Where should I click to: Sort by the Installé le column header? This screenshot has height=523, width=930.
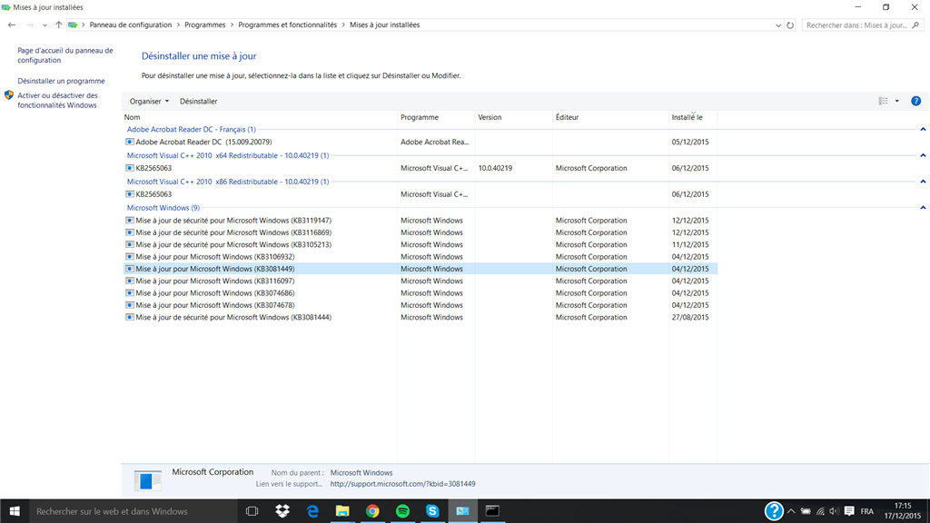click(693, 117)
